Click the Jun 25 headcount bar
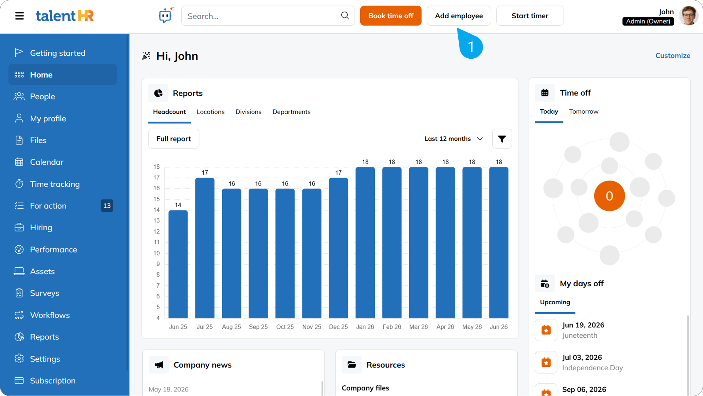 [178, 264]
